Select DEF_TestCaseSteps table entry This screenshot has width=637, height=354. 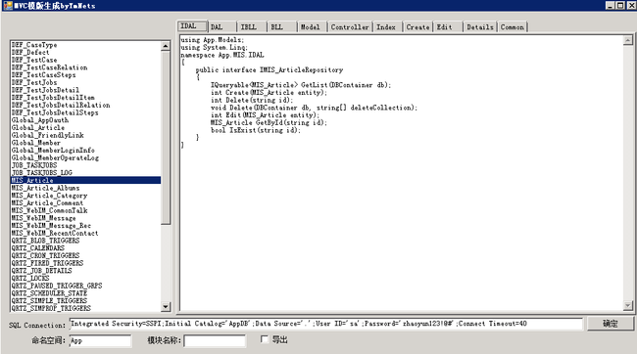click(x=85, y=74)
